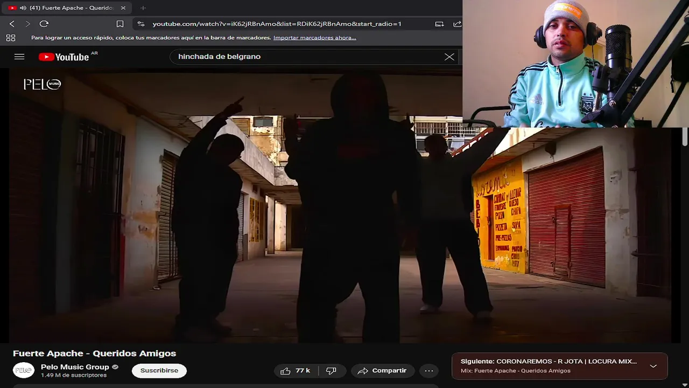689x388 pixels.
Task: Open the apps grid icon in the bookmarks bar
Action: (x=10, y=38)
